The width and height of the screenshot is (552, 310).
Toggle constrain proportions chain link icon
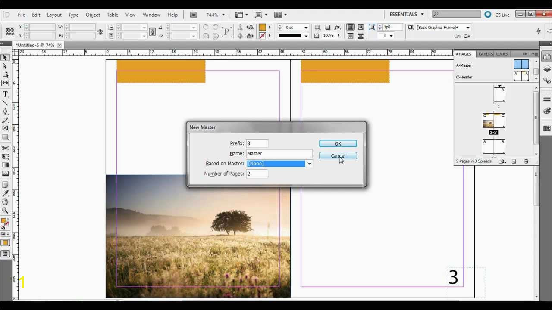(152, 32)
